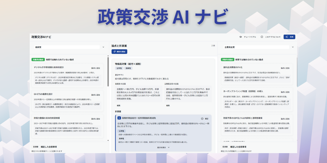This screenshot has height=163, width=327.
Task: Select the 公平性 tag under 物価高対策
Action: [x=119, y=68]
